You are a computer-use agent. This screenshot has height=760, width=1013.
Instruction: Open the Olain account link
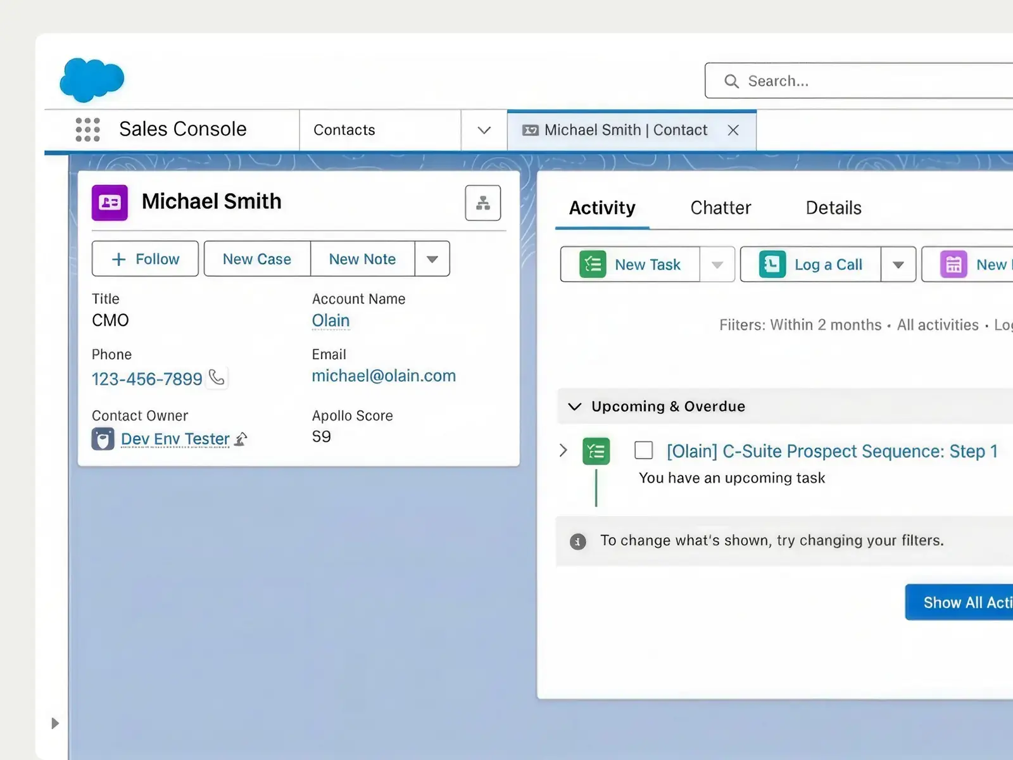coord(330,320)
